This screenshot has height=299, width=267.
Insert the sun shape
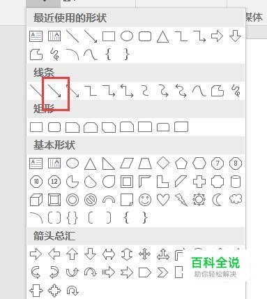click(199, 200)
